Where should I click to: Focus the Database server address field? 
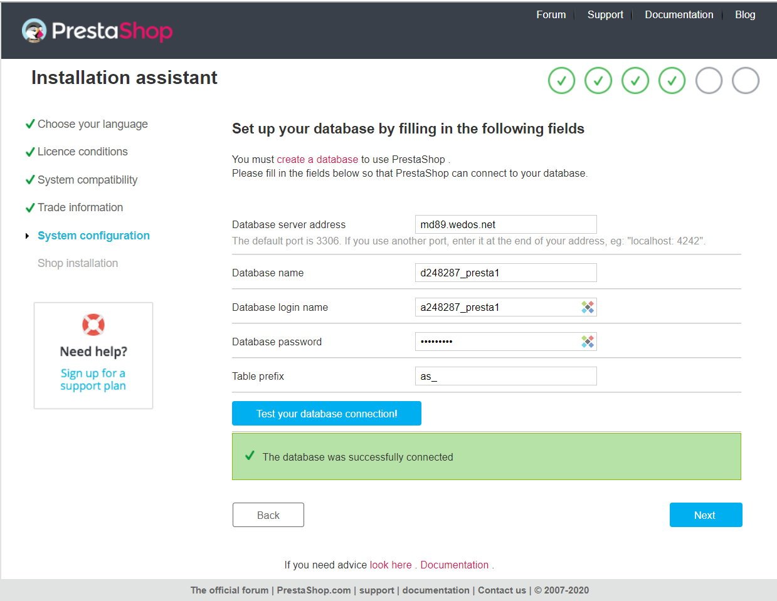coord(505,224)
